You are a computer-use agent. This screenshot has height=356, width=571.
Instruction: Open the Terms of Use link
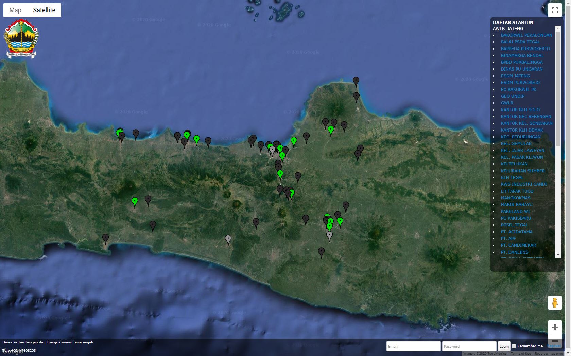(x=520, y=354)
